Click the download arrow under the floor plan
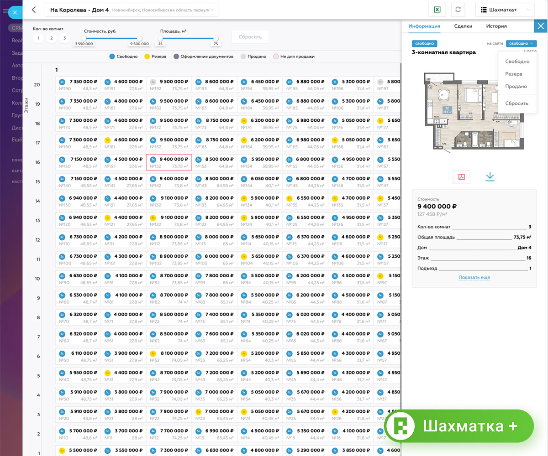The height and width of the screenshot is (456, 548). click(490, 176)
